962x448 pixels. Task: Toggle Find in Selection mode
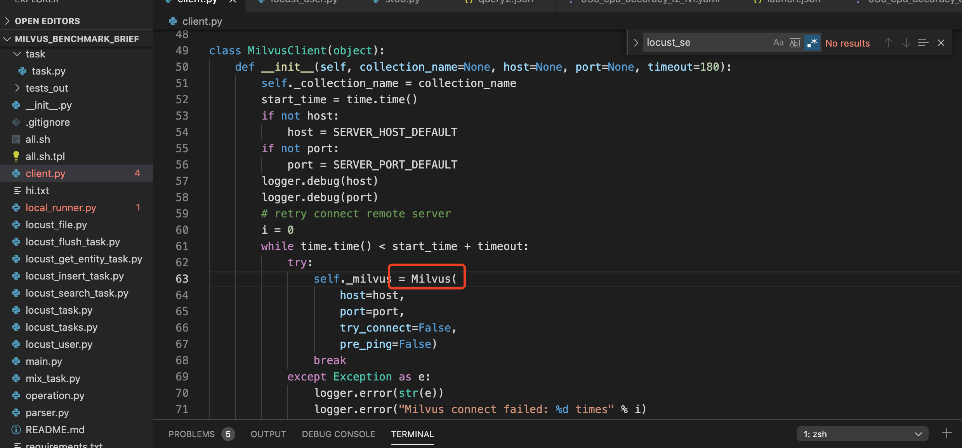[923, 43]
